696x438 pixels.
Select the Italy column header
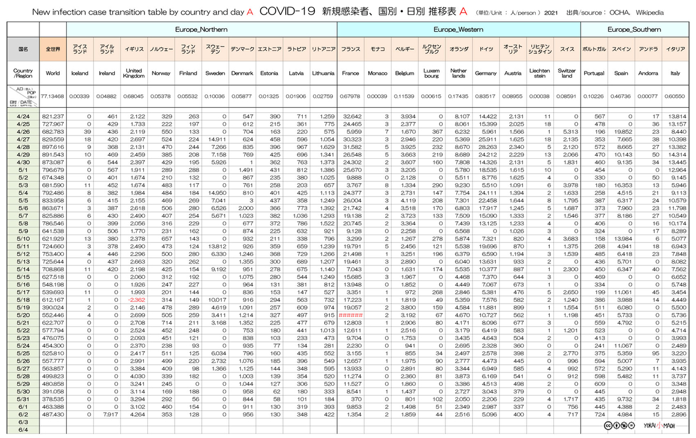(x=675, y=74)
